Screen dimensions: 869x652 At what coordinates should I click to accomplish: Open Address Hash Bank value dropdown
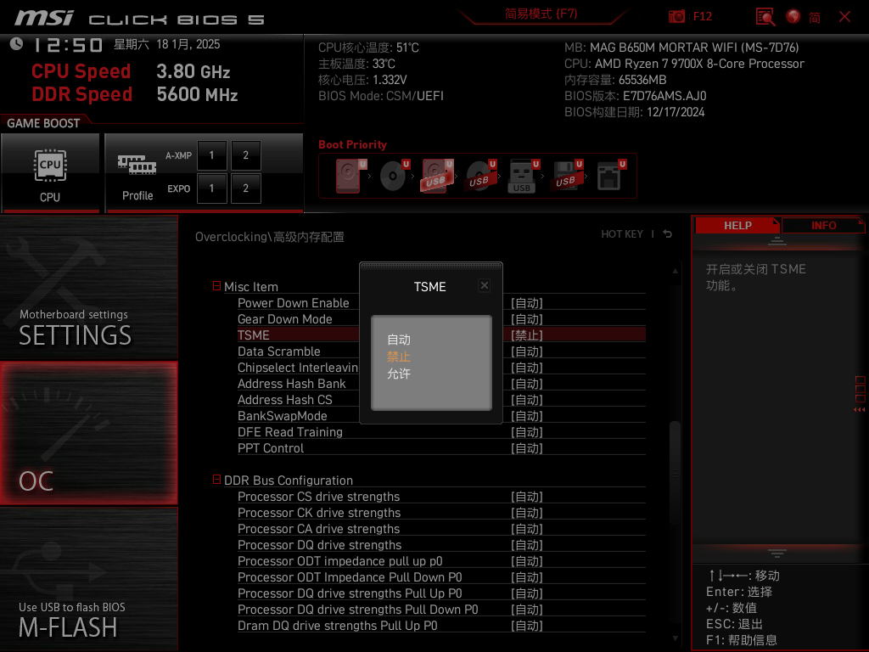(x=526, y=384)
